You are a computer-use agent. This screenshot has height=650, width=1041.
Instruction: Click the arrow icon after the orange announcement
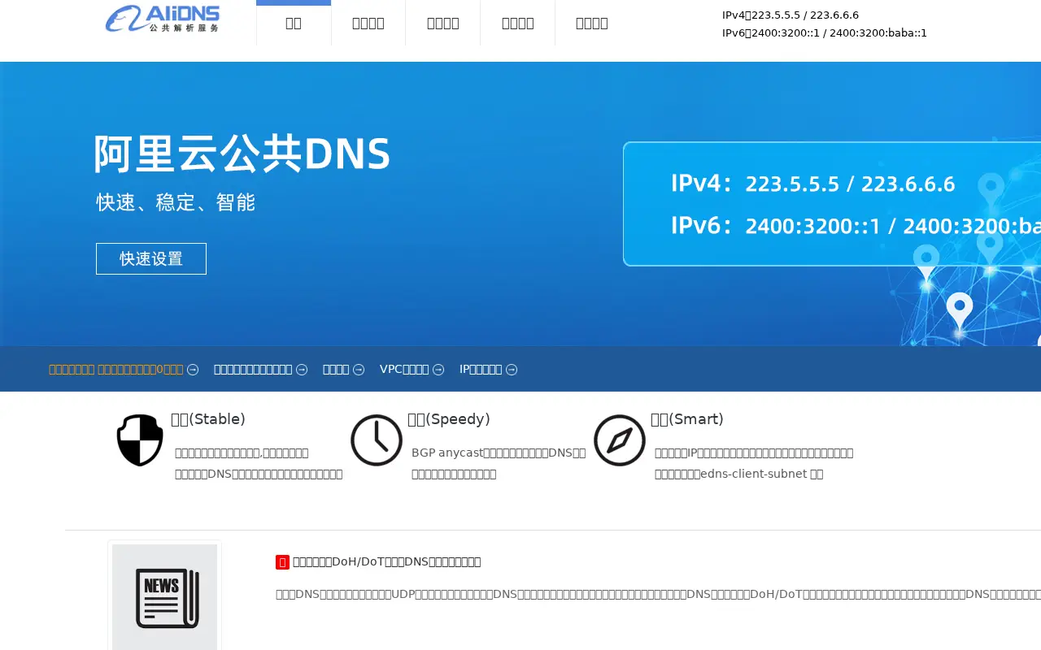[193, 370]
